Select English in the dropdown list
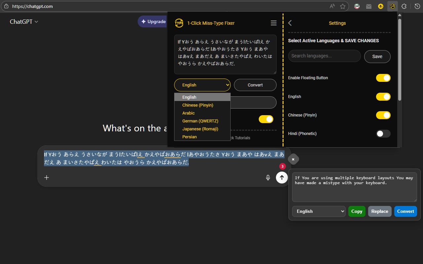The image size is (423, 264). 202,97
